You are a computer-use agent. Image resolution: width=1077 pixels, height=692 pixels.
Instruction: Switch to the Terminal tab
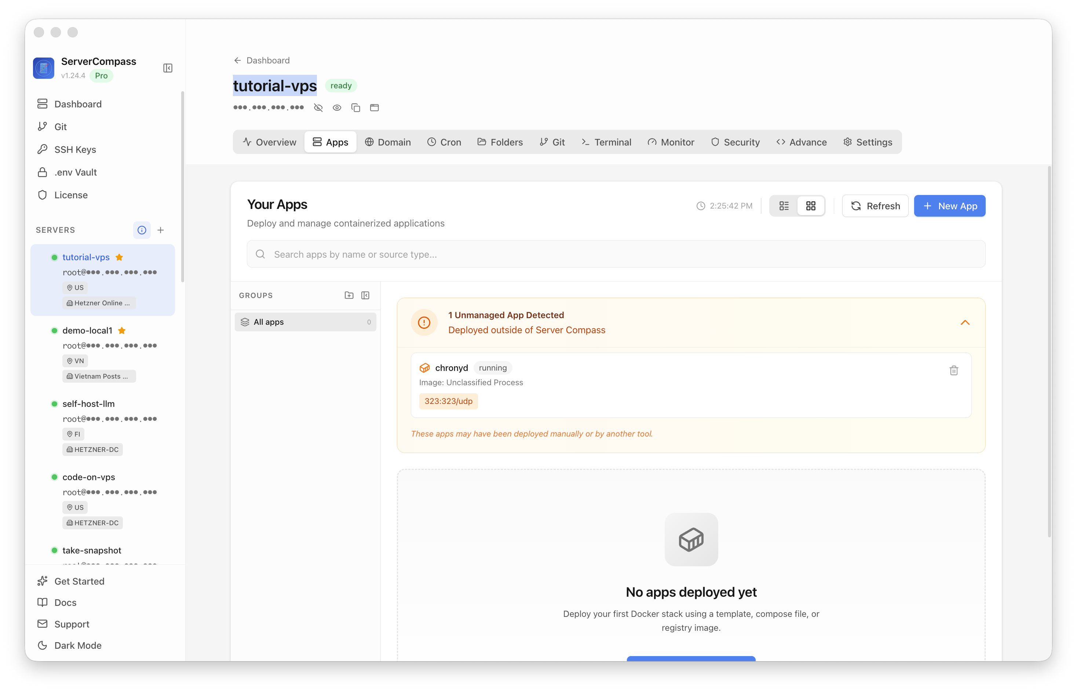pos(606,142)
